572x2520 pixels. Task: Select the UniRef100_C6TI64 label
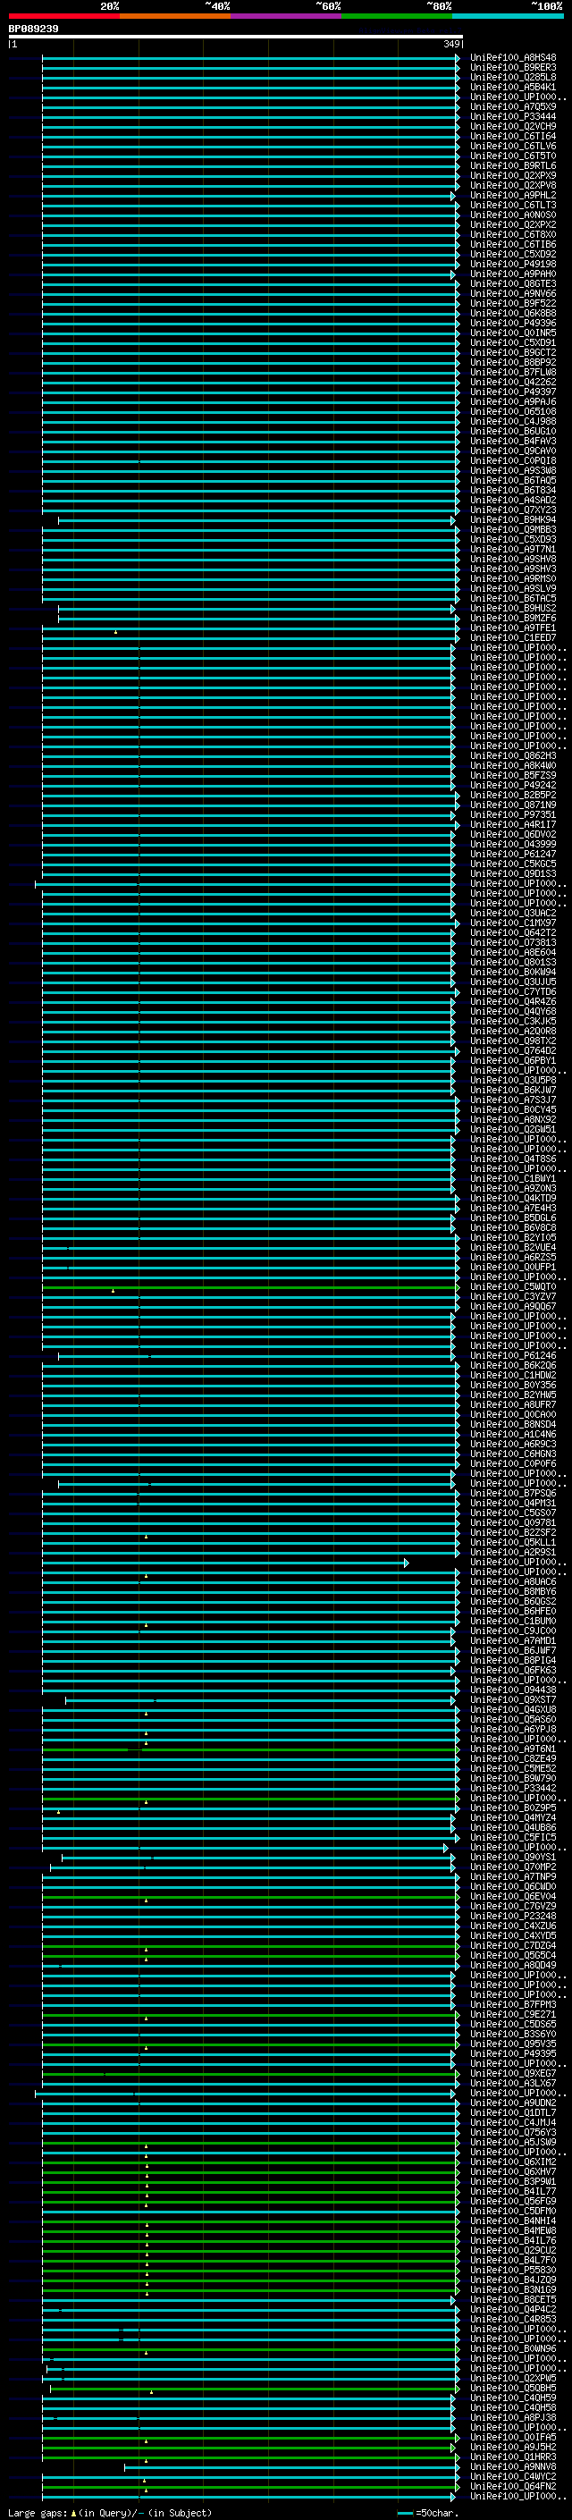click(x=513, y=136)
